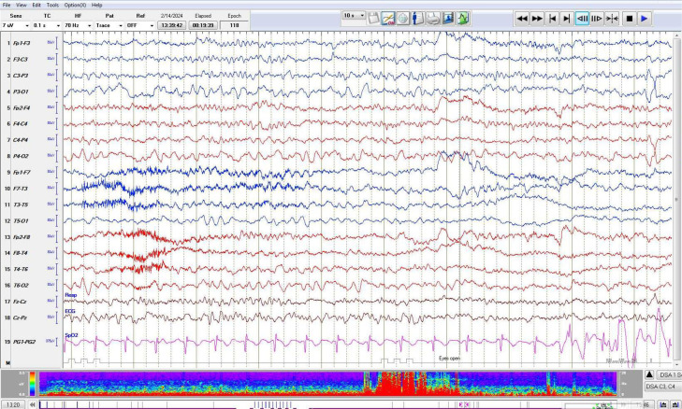
Task: Click the 13:20 timeline start time
Action: click(12, 404)
